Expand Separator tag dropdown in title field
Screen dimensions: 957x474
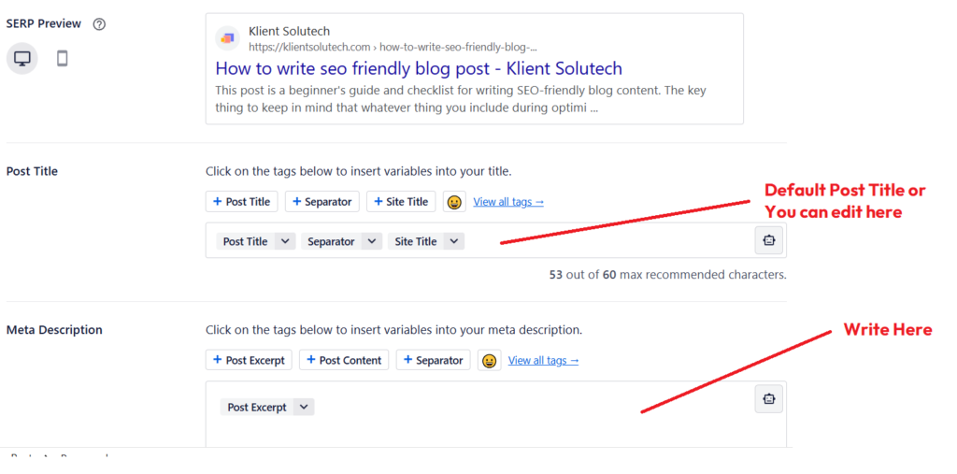[372, 241]
